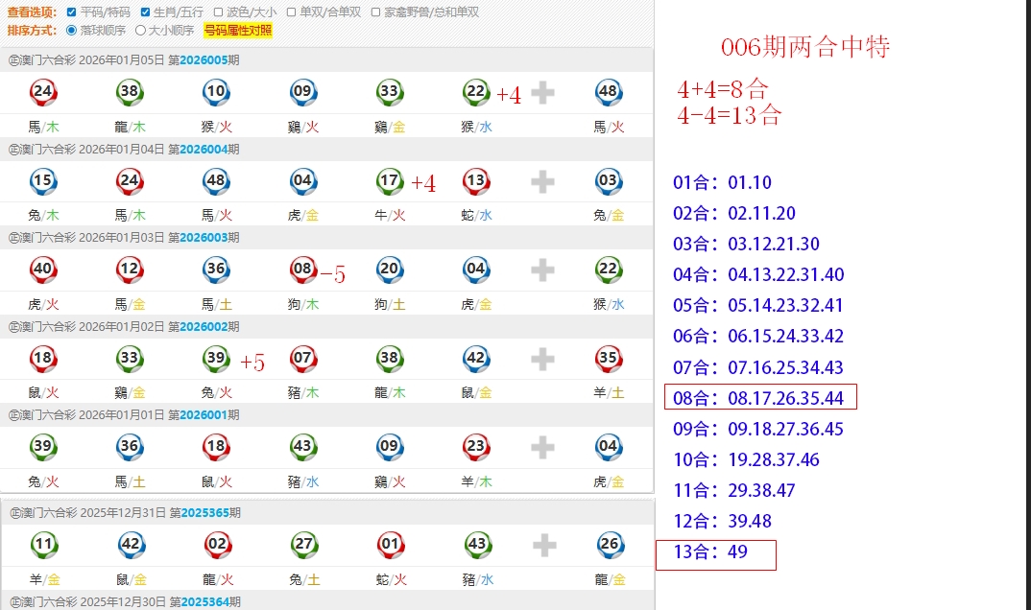Click red ball 08 in issue 2026003
This screenshot has width=1031, height=610.
pos(302,270)
